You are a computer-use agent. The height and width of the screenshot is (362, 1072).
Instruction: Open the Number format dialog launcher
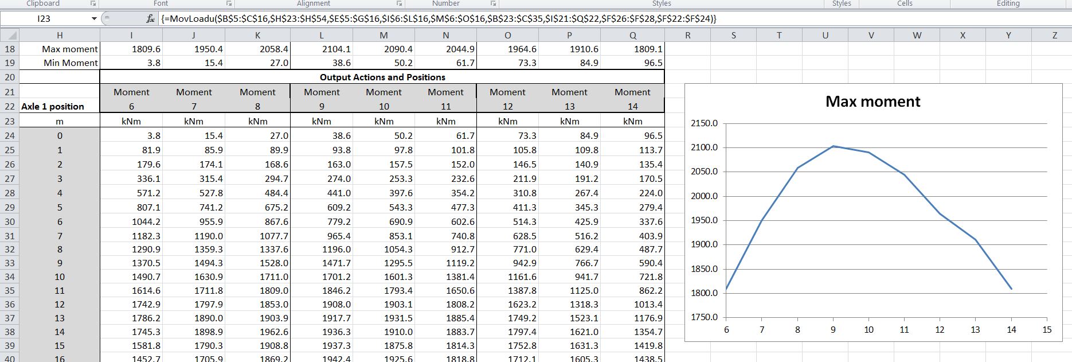493,3
